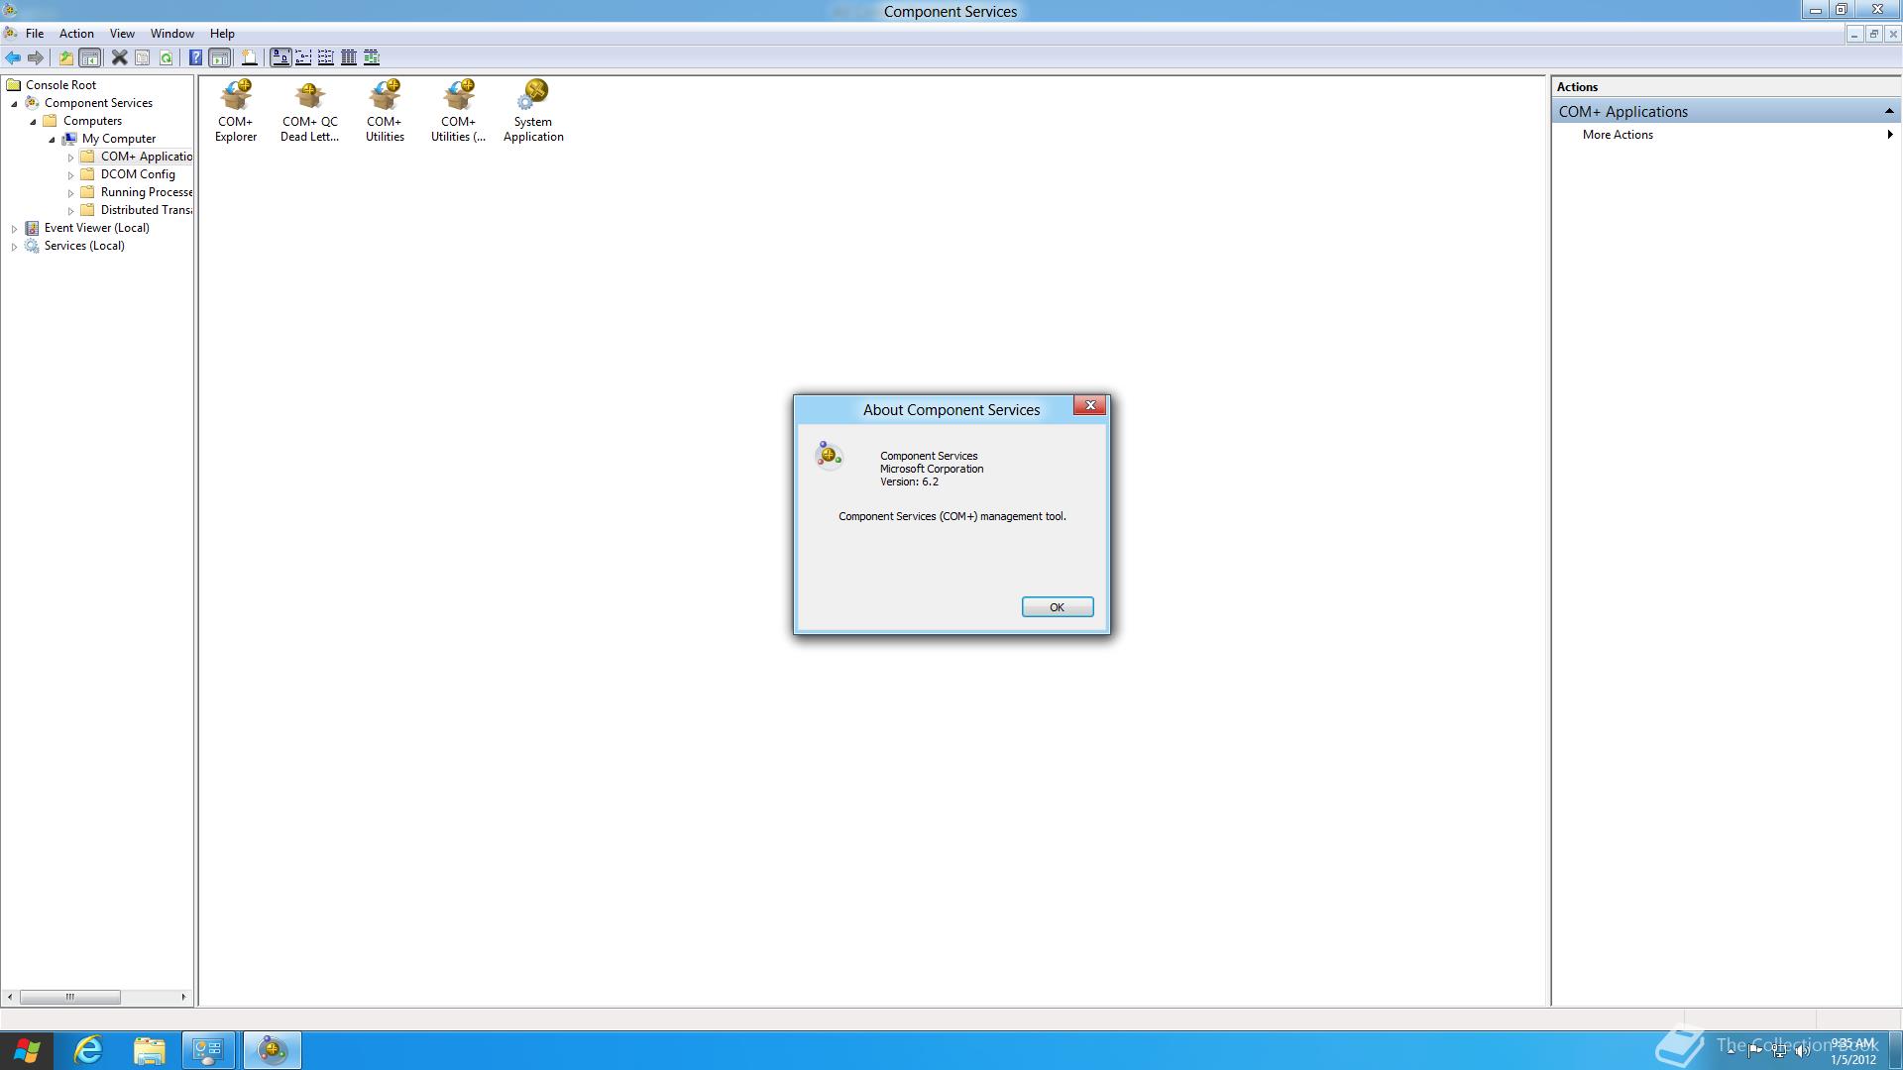Click the Refresh icon in the toolbar

(x=166, y=57)
